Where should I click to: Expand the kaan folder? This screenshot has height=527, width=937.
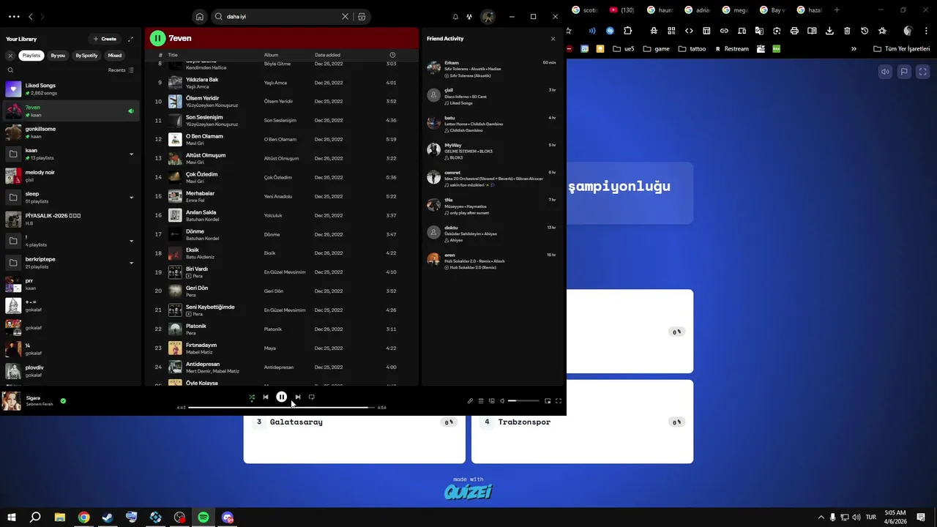click(x=132, y=154)
